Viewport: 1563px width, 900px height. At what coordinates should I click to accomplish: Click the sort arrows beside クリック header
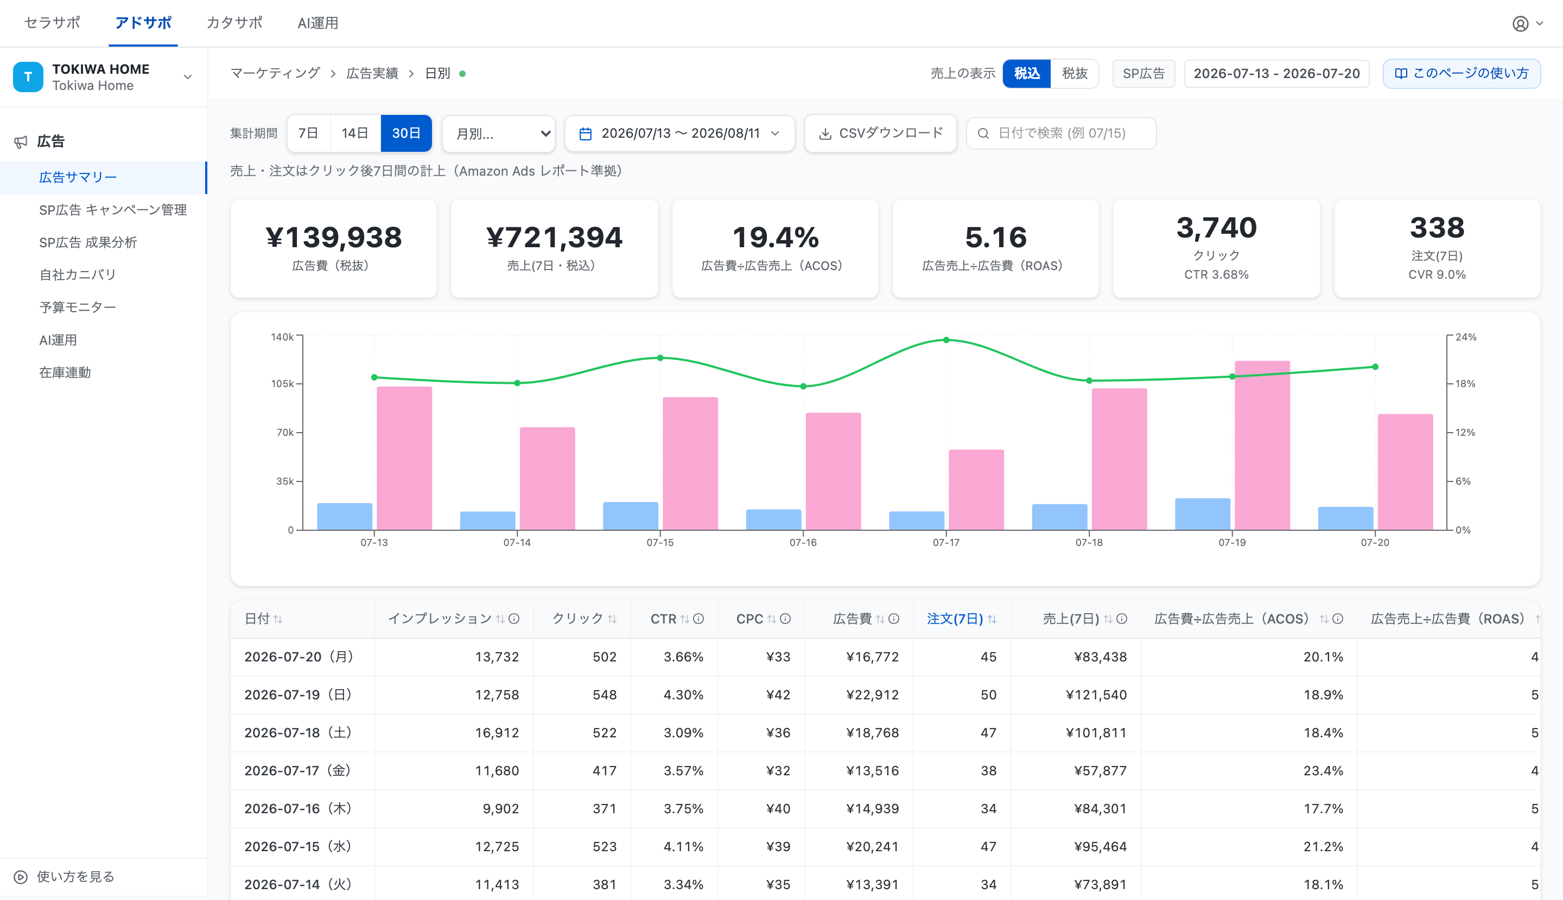coord(612,619)
